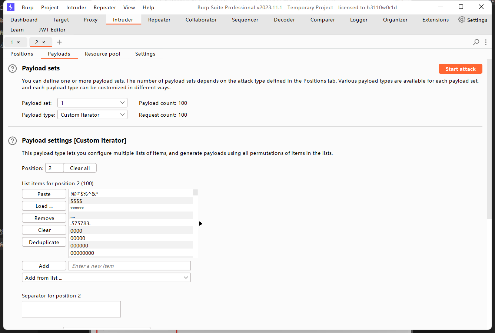The height and width of the screenshot is (333, 495).
Task: Switch to the Comparer tab
Action: 323,20
